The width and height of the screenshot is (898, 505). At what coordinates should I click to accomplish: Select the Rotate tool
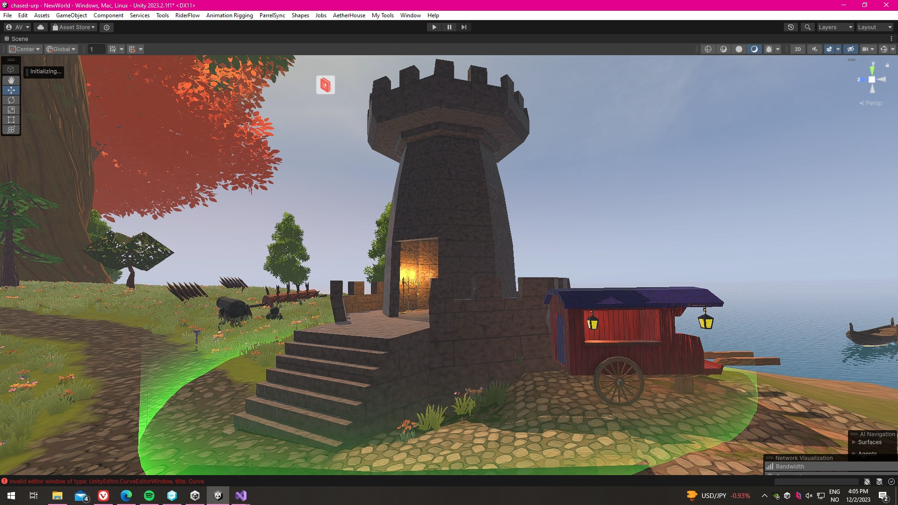(11, 100)
